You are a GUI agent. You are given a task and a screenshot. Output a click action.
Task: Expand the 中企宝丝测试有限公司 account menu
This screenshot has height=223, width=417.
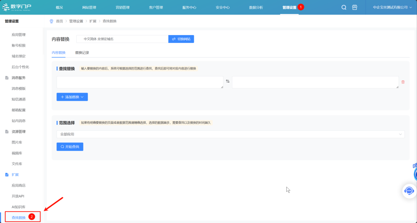point(392,8)
